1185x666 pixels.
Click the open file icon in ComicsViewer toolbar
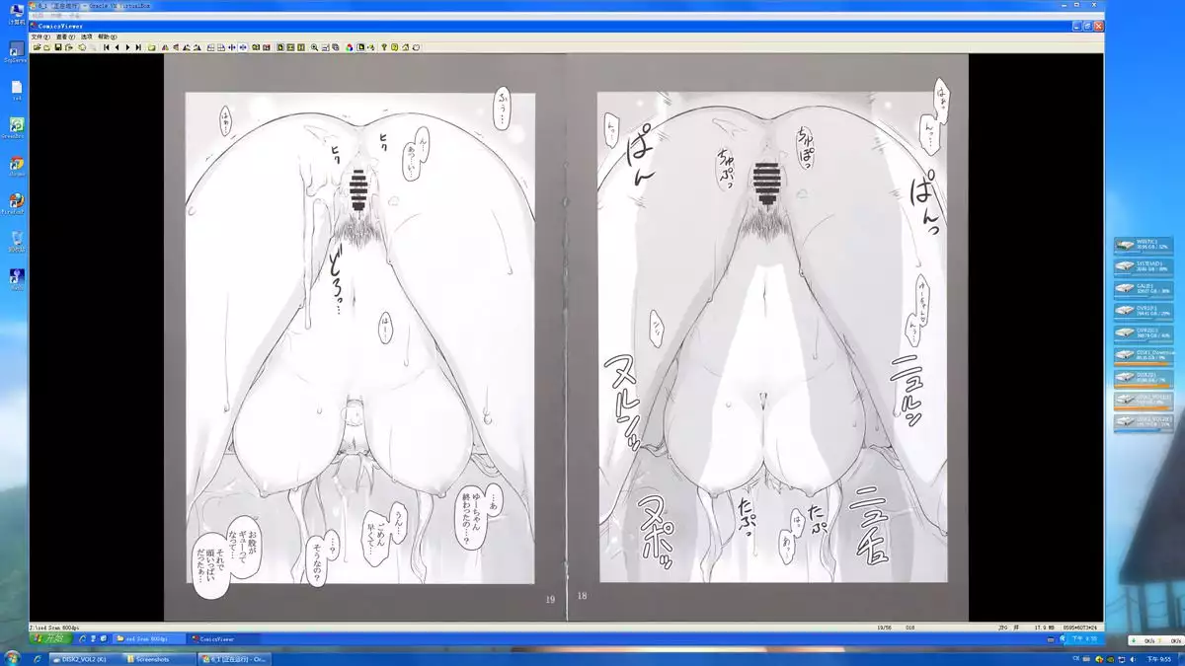point(37,46)
